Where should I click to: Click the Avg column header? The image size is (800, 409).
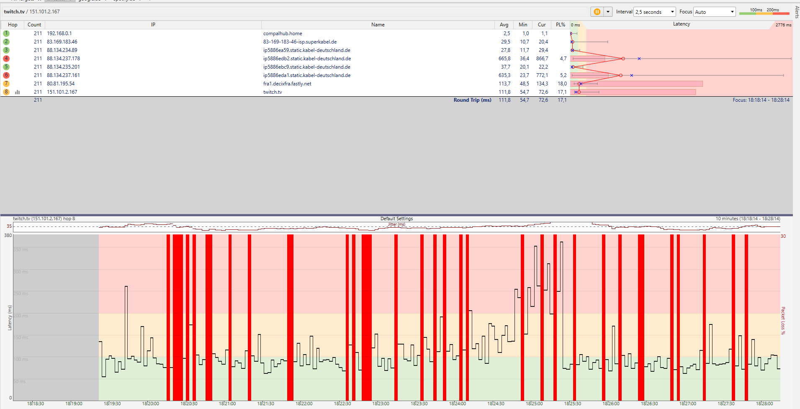point(504,25)
